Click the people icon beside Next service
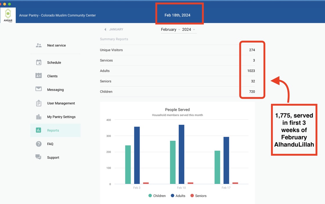Screen dimensions: 325x204 click(x=39, y=45)
